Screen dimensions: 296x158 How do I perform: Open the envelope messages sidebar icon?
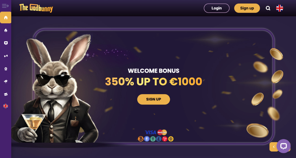6,94
